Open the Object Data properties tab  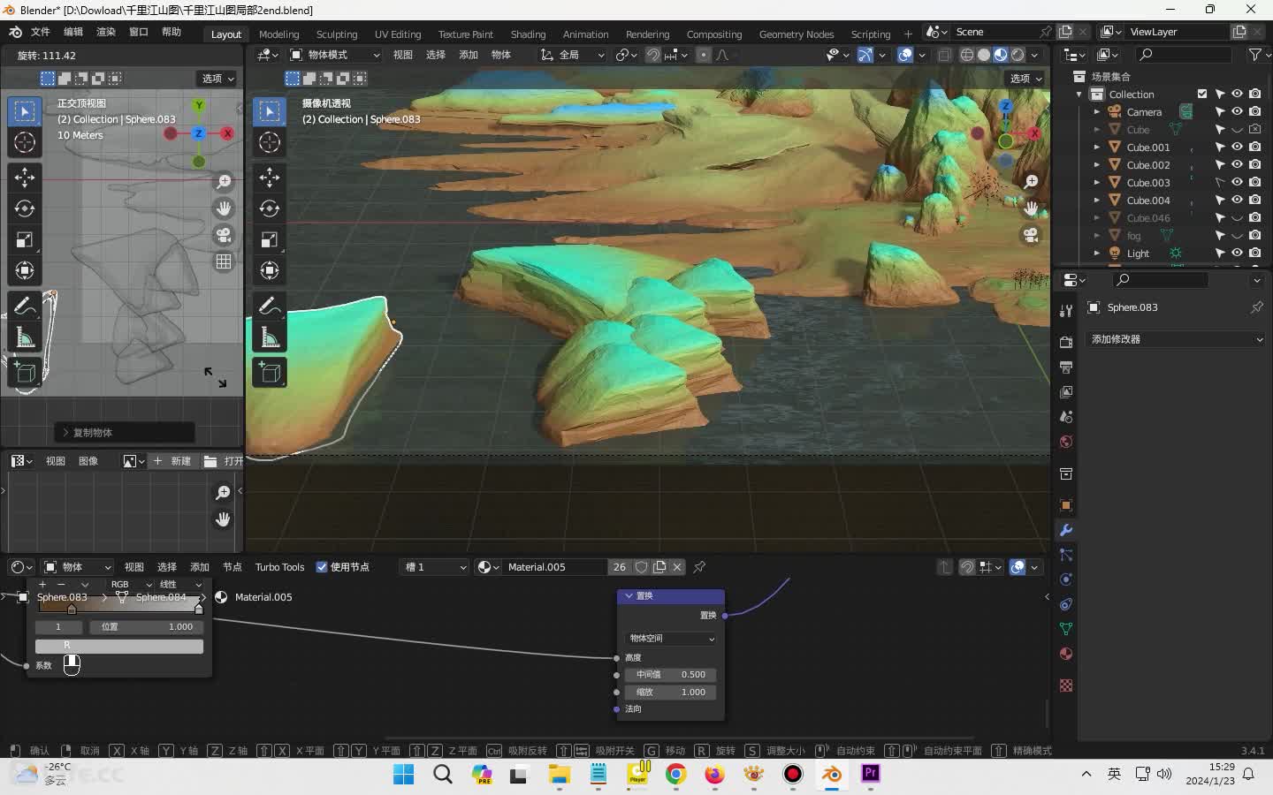tap(1066, 629)
